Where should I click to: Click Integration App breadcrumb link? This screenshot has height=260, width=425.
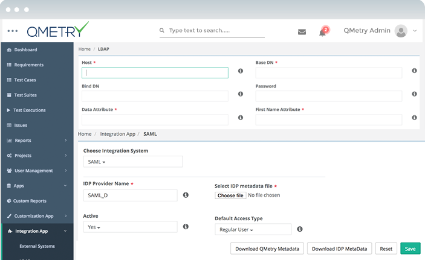[x=118, y=134]
